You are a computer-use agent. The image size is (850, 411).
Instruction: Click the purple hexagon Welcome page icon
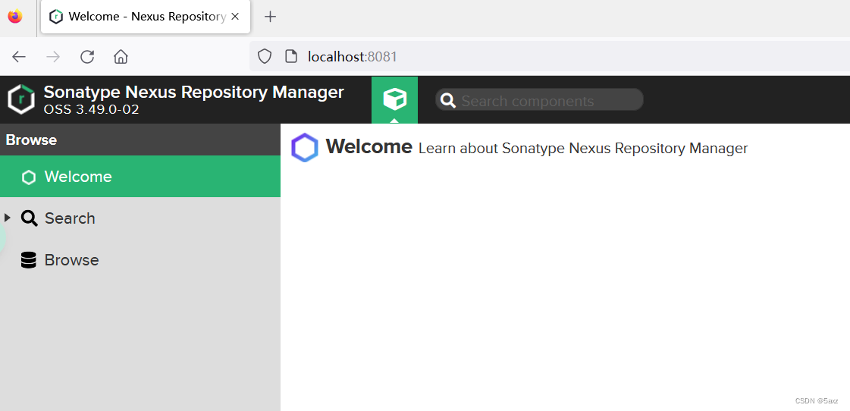click(305, 147)
